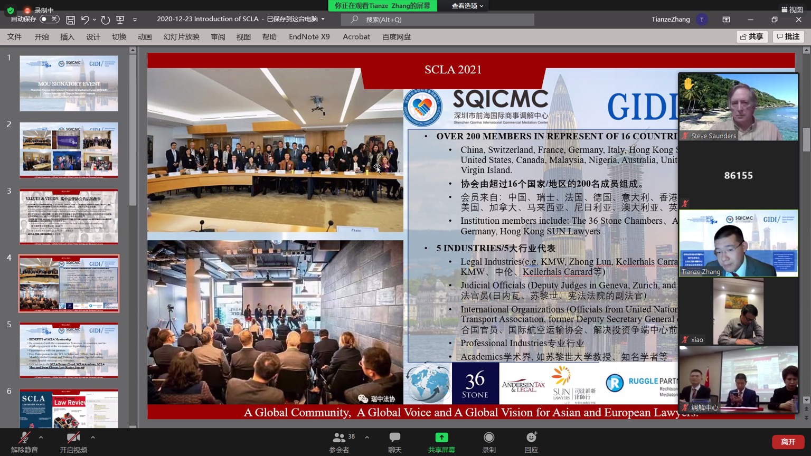Click the Undo arrow icon
The height and width of the screenshot is (456, 811).
pyautogui.click(x=85, y=20)
